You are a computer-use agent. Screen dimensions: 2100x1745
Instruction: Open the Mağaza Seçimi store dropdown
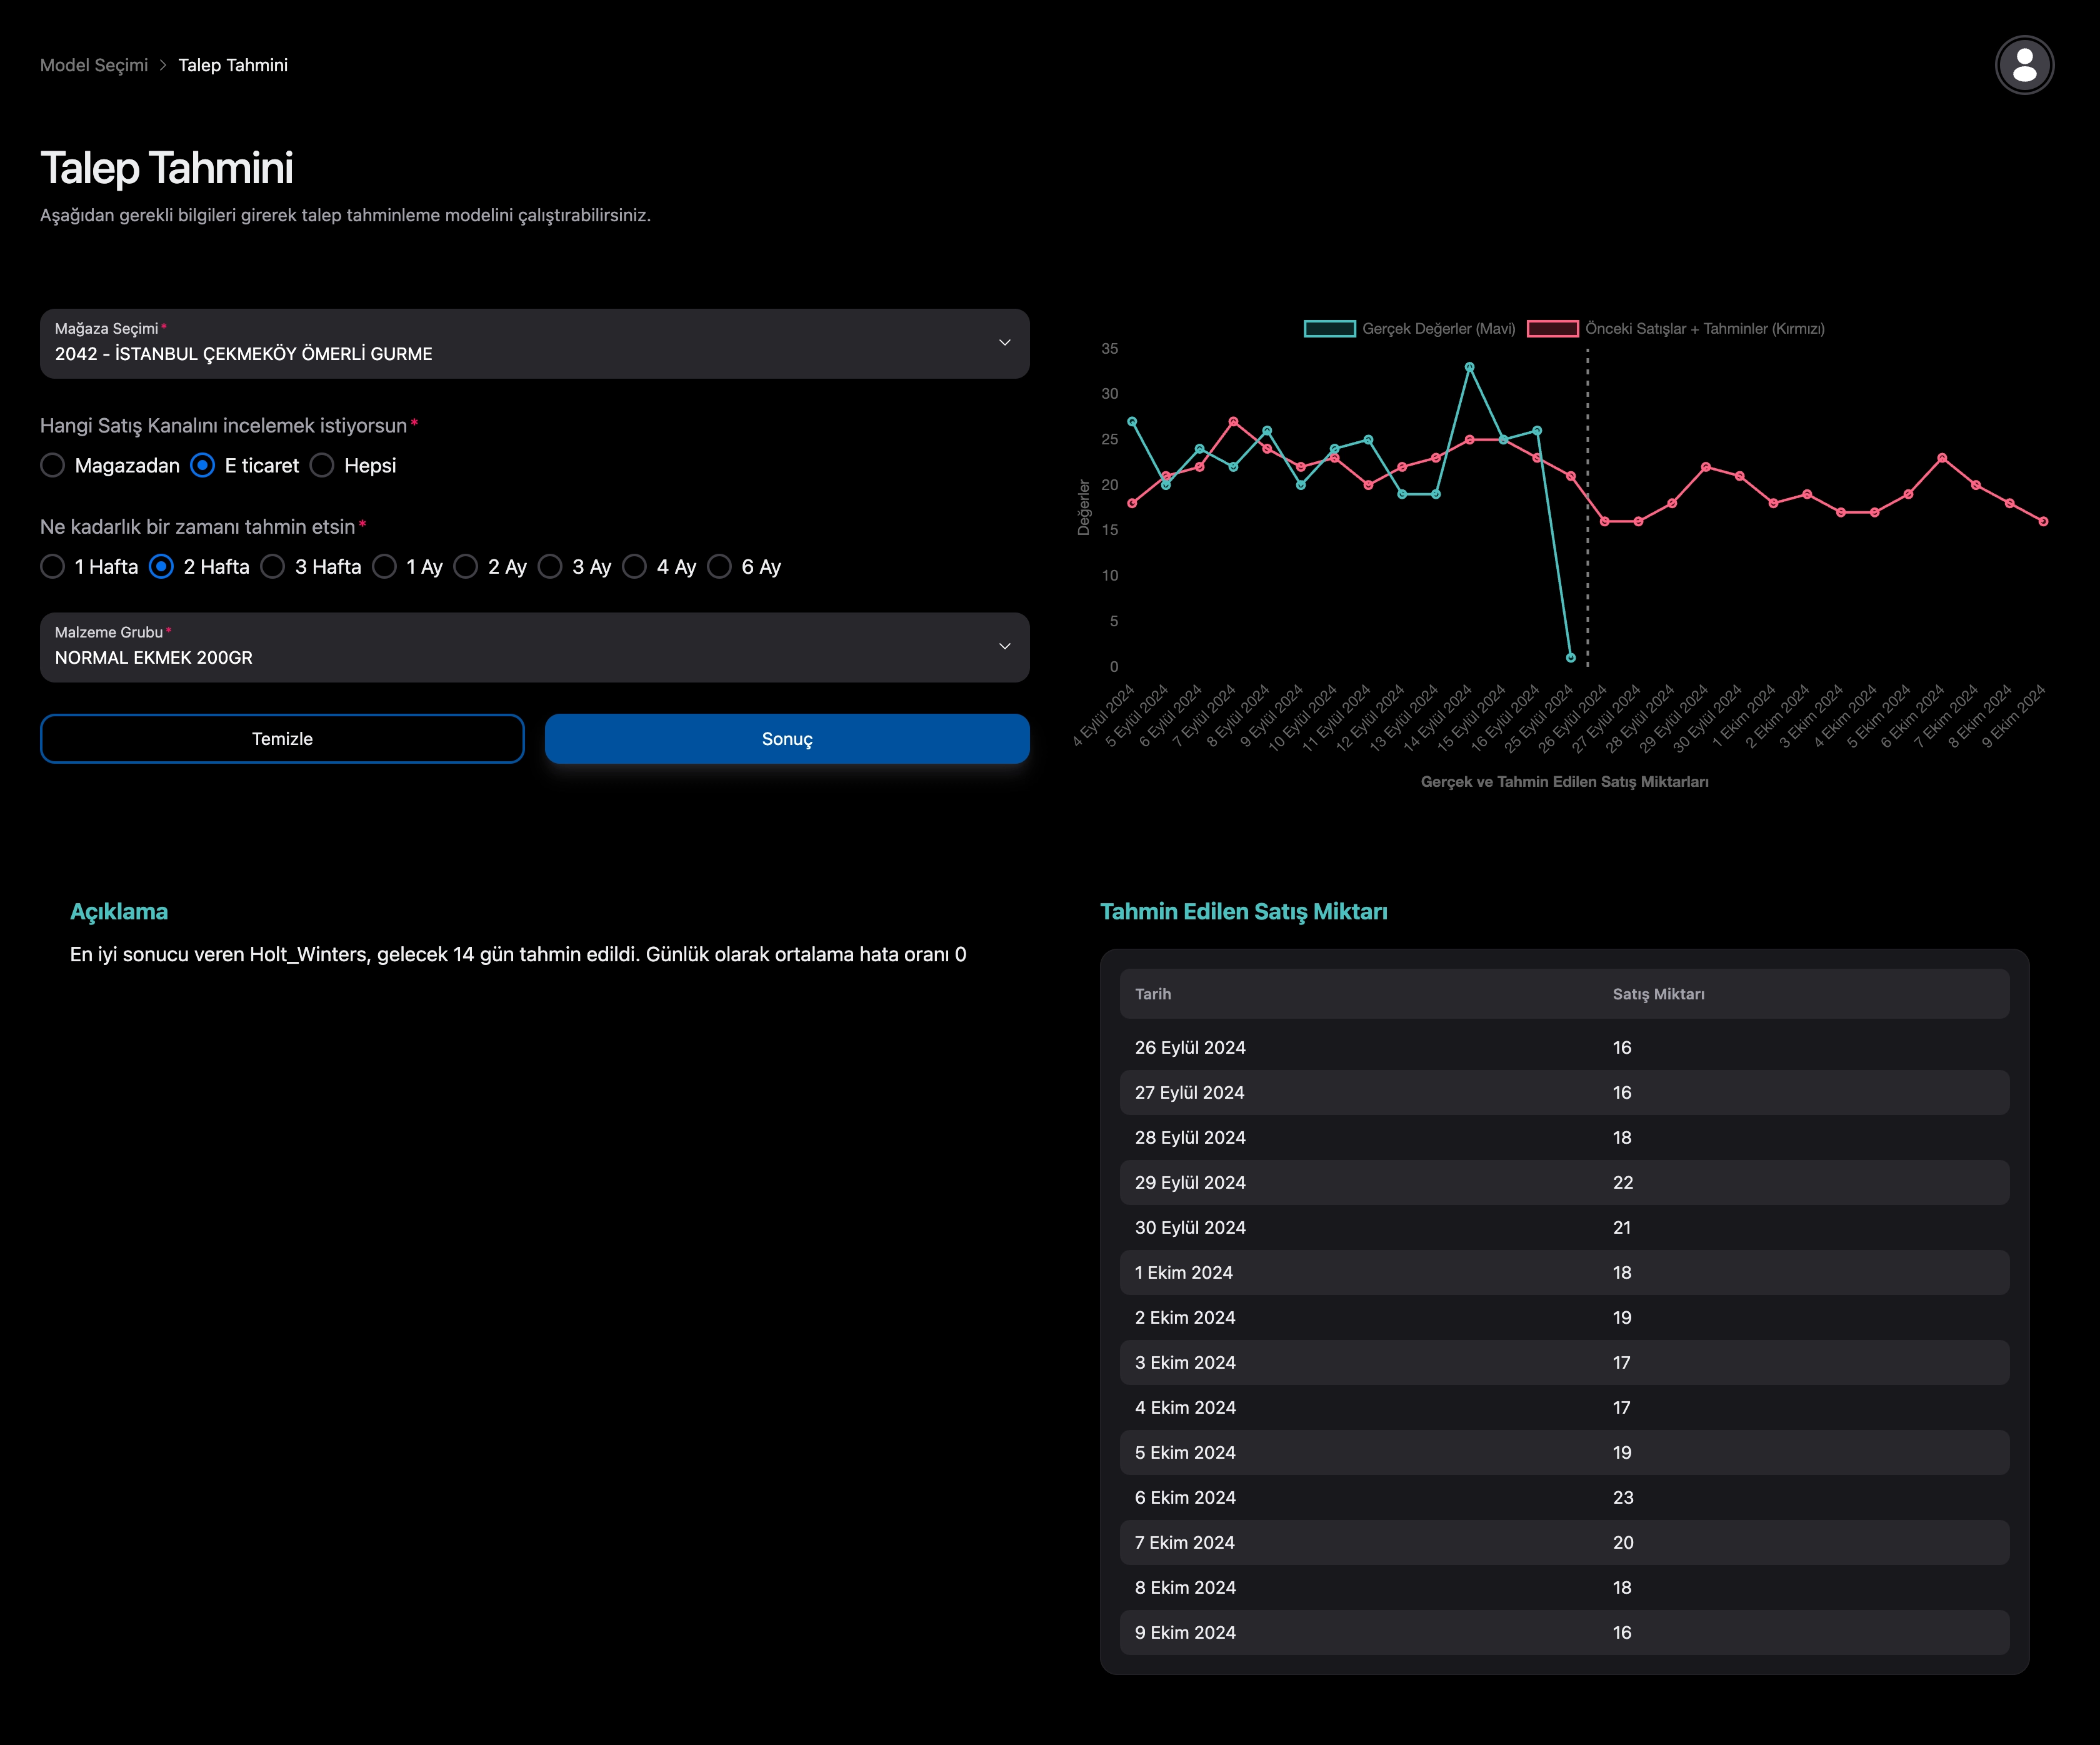tap(534, 343)
